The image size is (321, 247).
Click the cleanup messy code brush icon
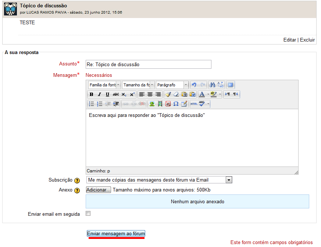click(168, 94)
